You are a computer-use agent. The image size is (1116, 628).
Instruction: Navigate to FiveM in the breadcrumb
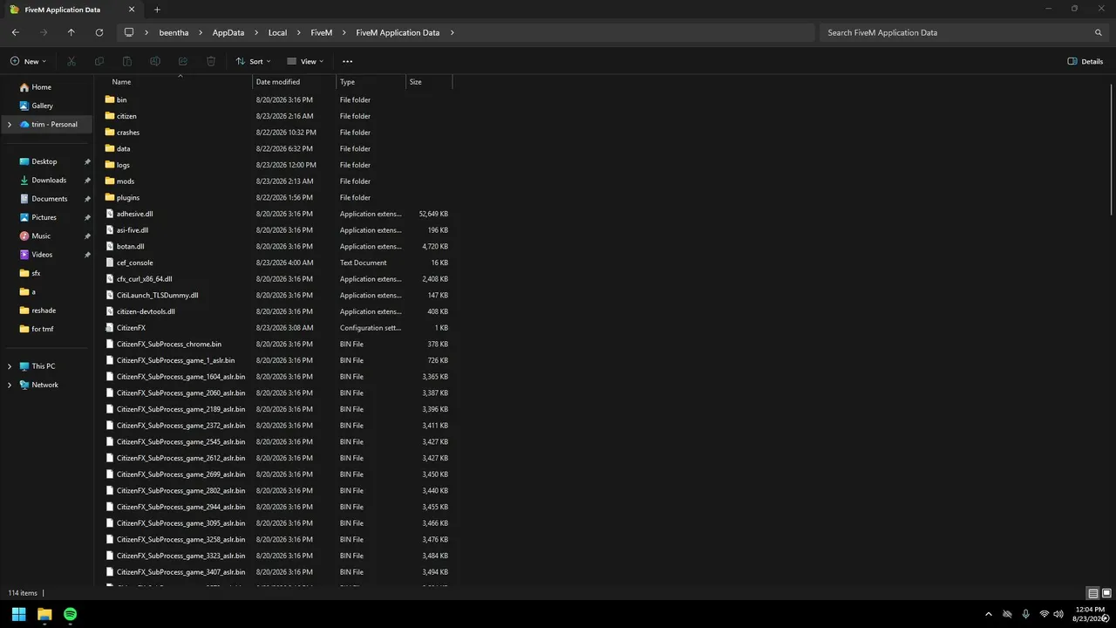pyautogui.click(x=322, y=32)
